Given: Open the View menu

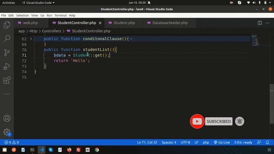Looking at the screenshot, I should 34,15.
